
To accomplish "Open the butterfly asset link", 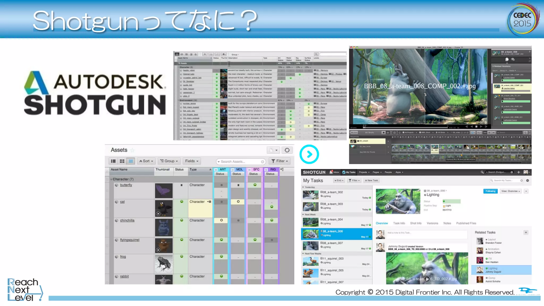I will 126,185.
